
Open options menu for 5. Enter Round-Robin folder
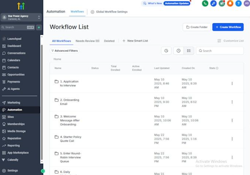(232, 157)
